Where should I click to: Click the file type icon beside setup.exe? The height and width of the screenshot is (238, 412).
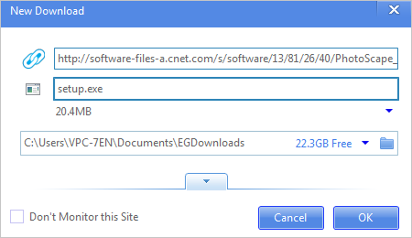tap(33, 89)
